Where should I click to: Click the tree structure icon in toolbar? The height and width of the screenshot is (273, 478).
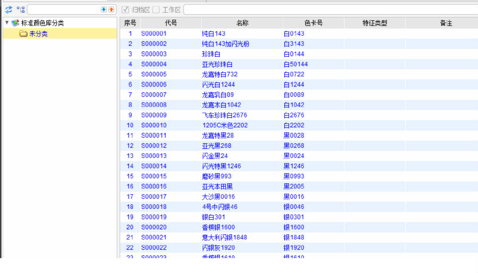(x=21, y=10)
